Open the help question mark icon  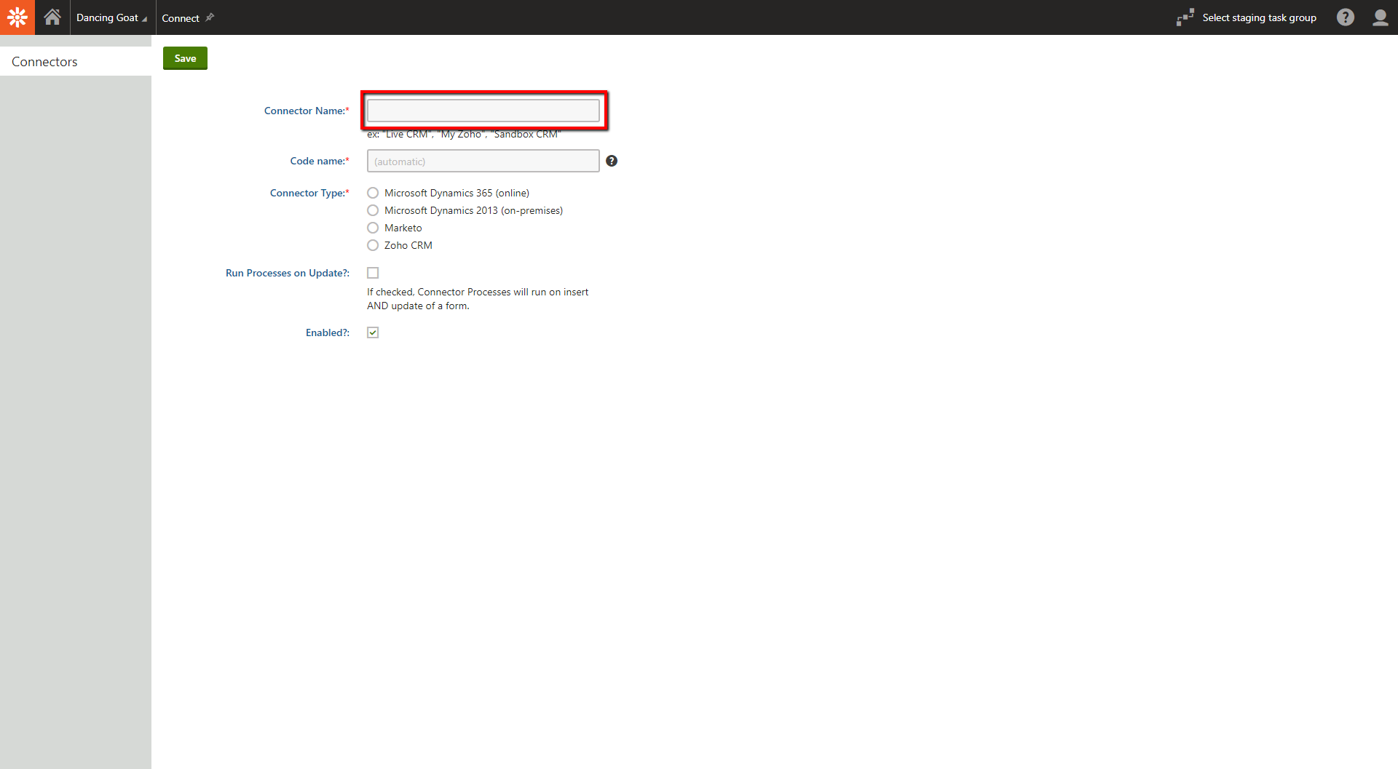click(x=1346, y=17)
